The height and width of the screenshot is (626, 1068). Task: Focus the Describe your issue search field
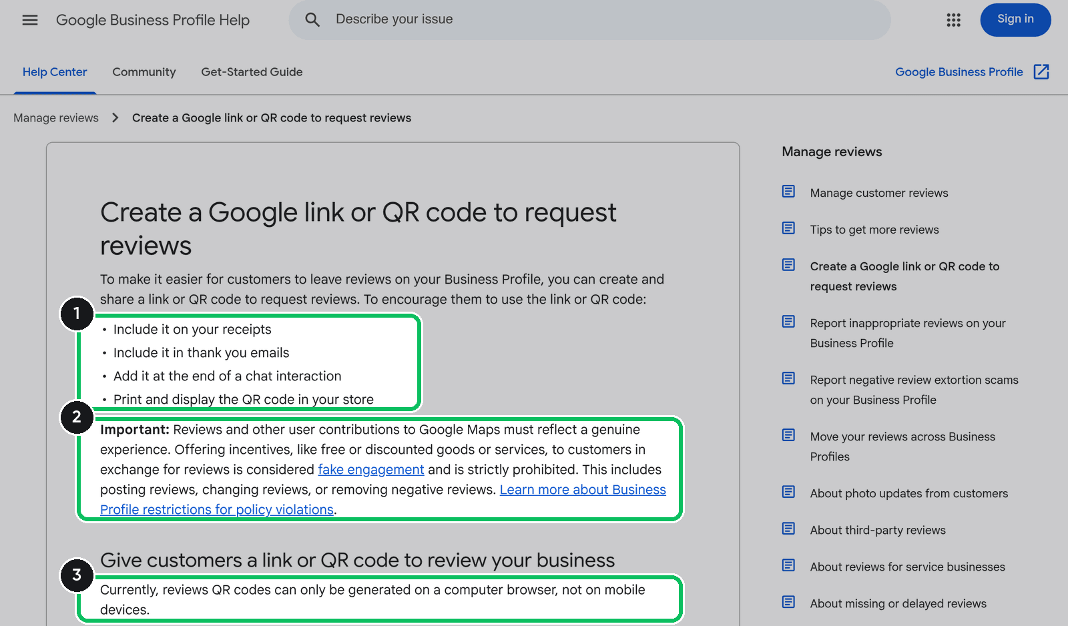click(x=590, y=20)
